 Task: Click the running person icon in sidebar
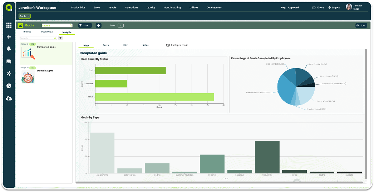click(x=9, y=74)
